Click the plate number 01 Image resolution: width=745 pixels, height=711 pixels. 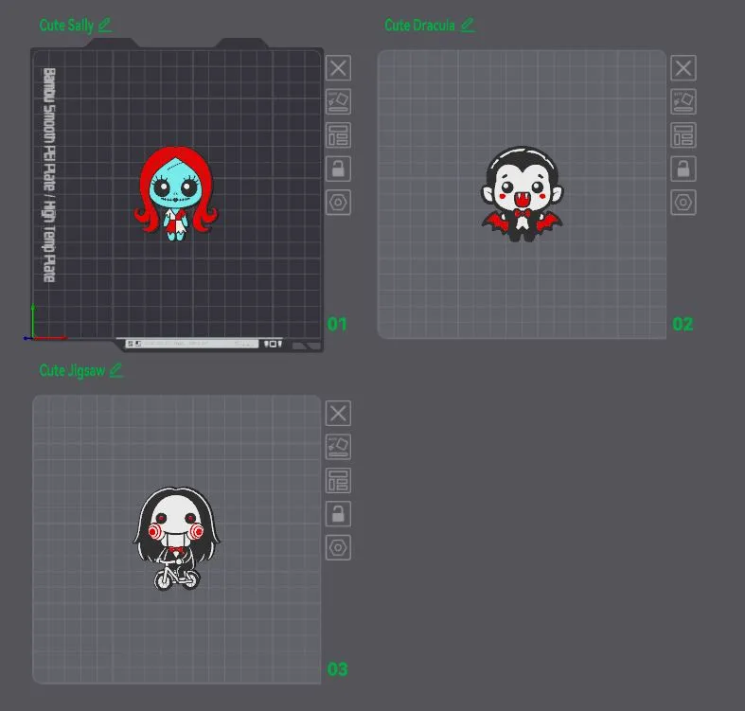pyautogui.click(x=337, y=324)
